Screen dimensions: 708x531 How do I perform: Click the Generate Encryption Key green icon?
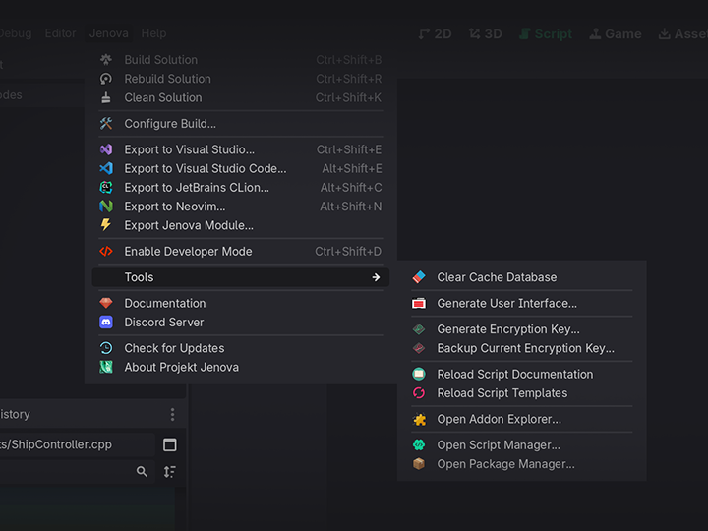419,329
